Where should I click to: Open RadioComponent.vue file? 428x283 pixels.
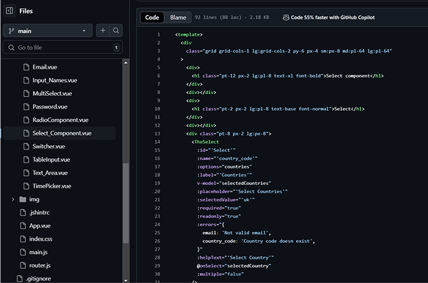[61, 120]
